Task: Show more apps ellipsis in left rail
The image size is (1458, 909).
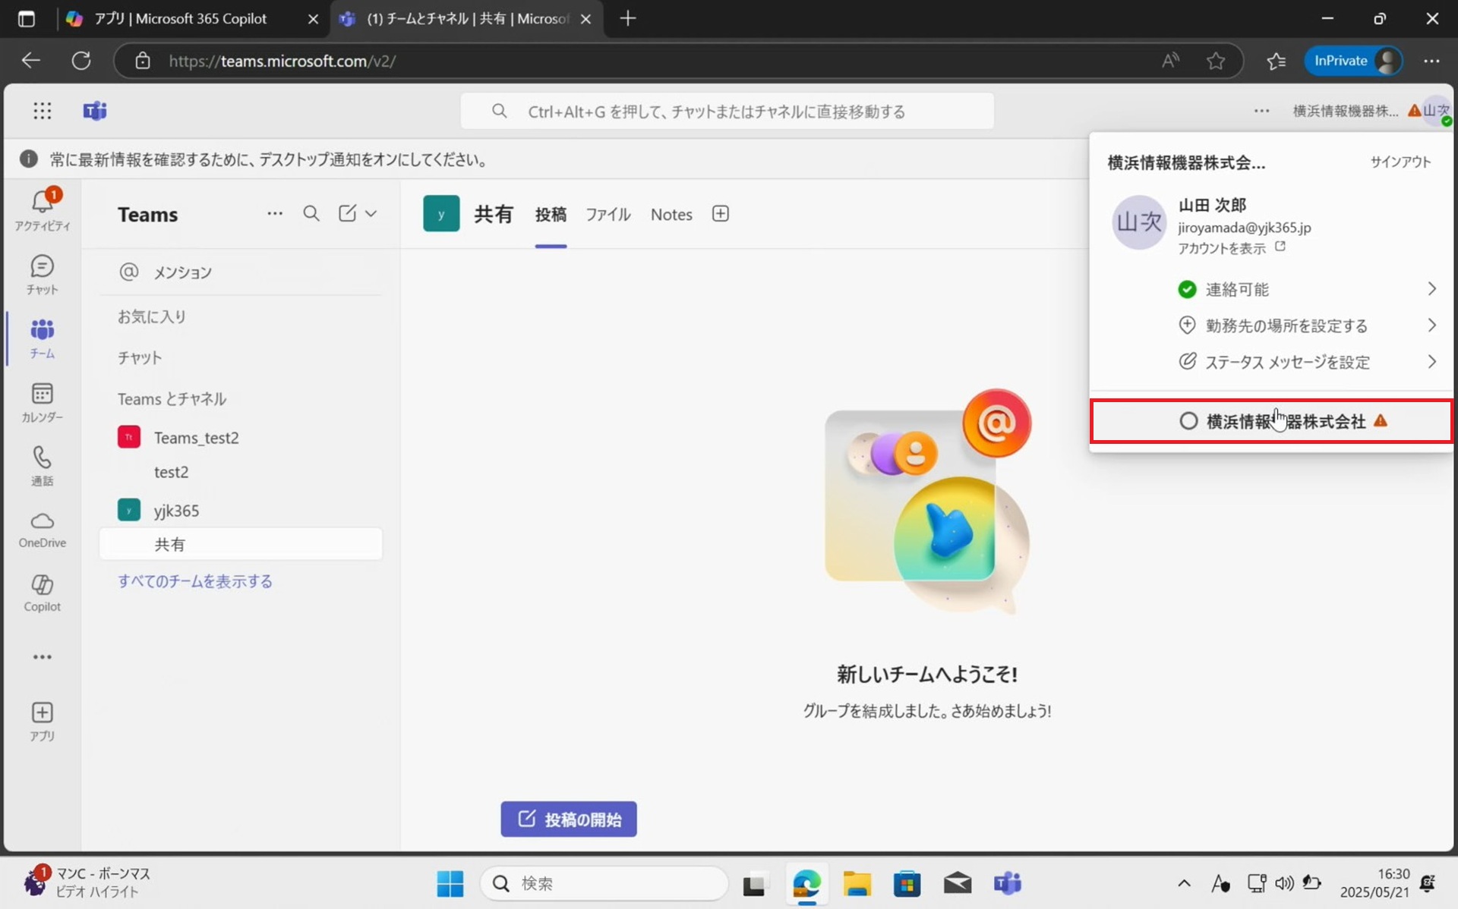Action: tap(43, 657)
